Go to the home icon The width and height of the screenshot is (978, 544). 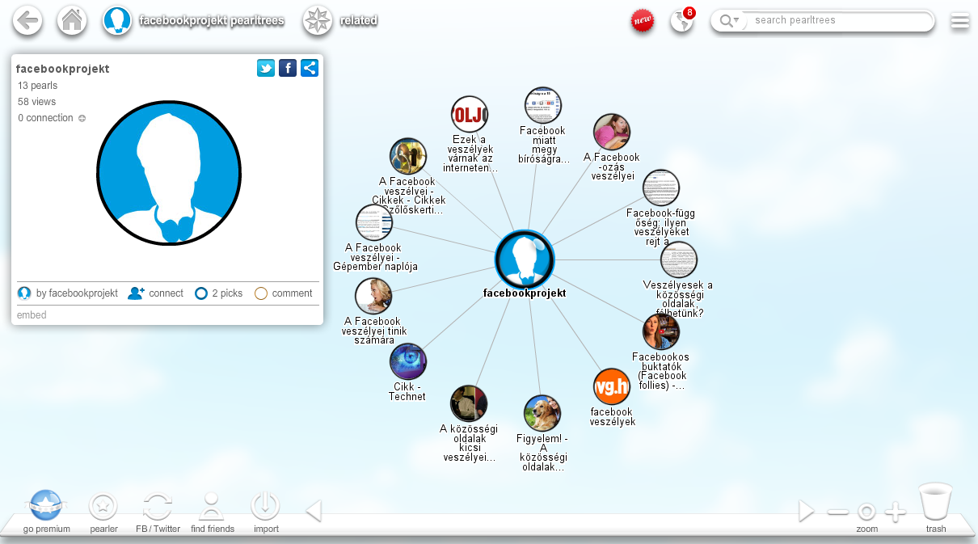(x=72, y=20)
